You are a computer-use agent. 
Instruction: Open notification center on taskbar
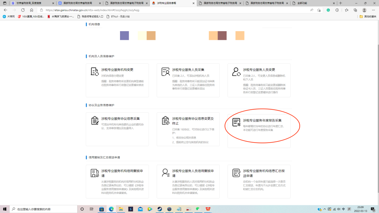373,209
